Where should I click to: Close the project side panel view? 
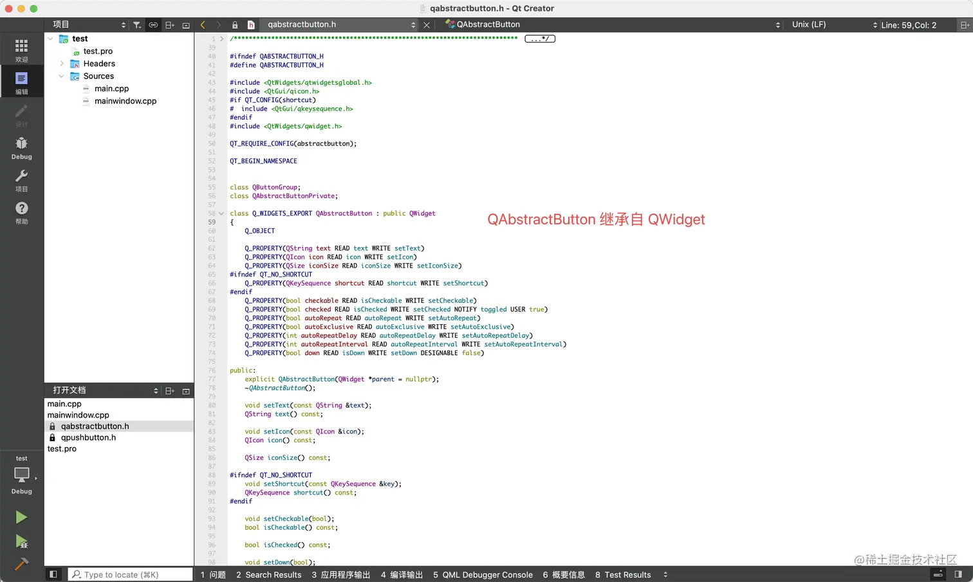(x=186, y=25)
